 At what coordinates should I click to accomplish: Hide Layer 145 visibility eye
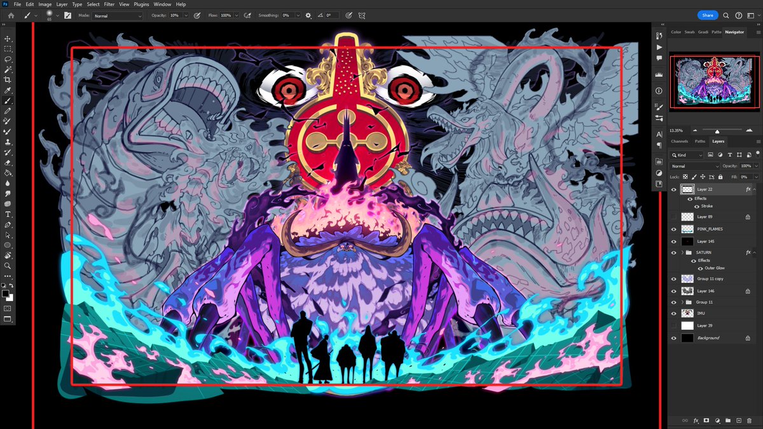pyautogui.click(x=674, y=242)
